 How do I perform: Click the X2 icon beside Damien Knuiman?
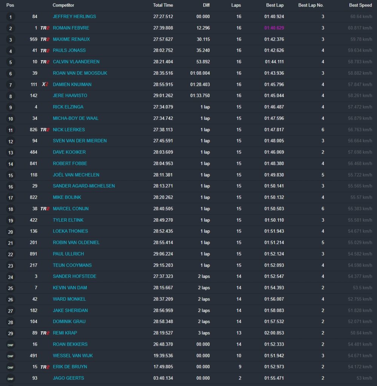tap(45, 84)
